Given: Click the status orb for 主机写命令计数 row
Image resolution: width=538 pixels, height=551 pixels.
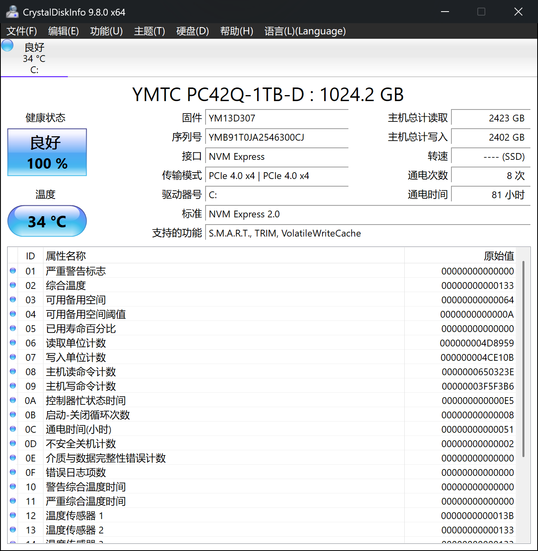Looking at the screenshot, I should (13, 386).
